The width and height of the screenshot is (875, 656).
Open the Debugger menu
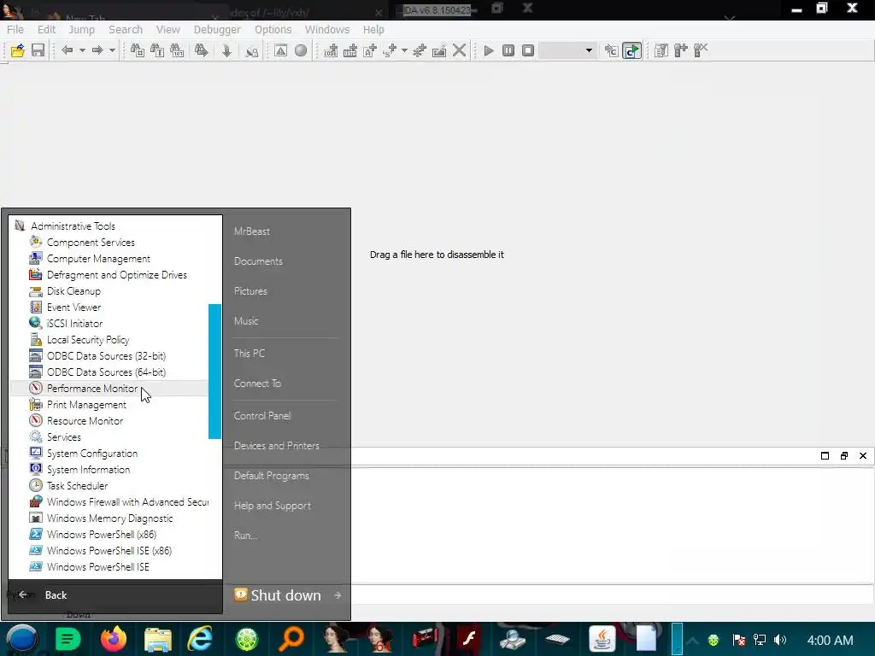217,30
